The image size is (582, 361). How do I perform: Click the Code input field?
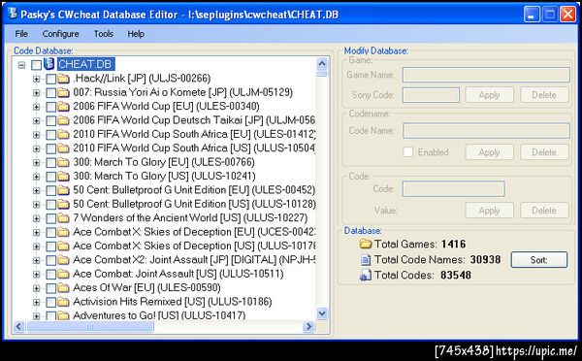pos(454,188)
